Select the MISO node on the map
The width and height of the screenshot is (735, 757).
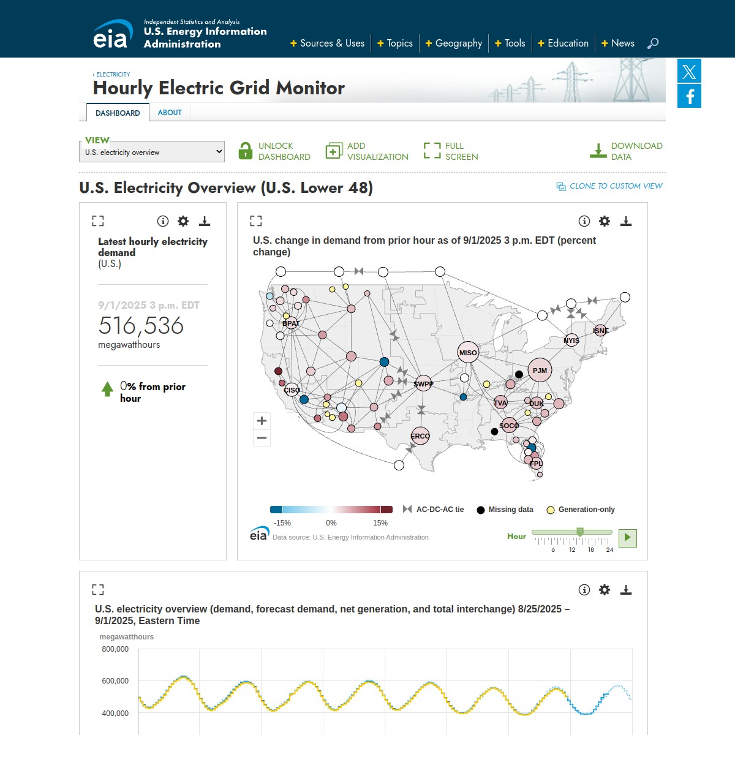coord(468,352)
